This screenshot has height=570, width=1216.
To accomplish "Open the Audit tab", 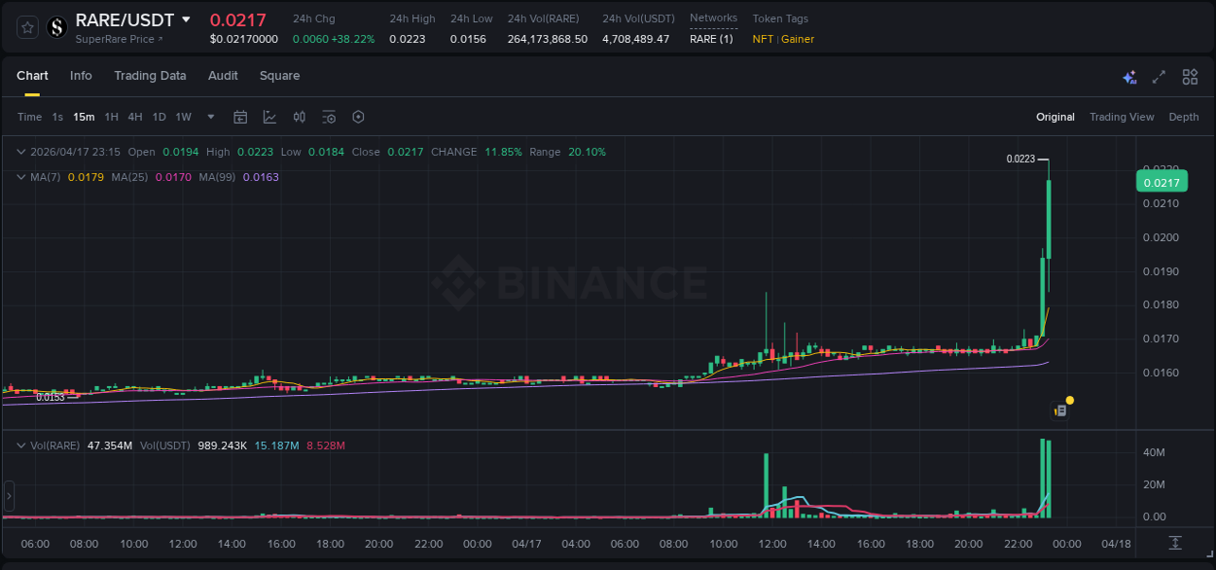I will click(223, 75).
